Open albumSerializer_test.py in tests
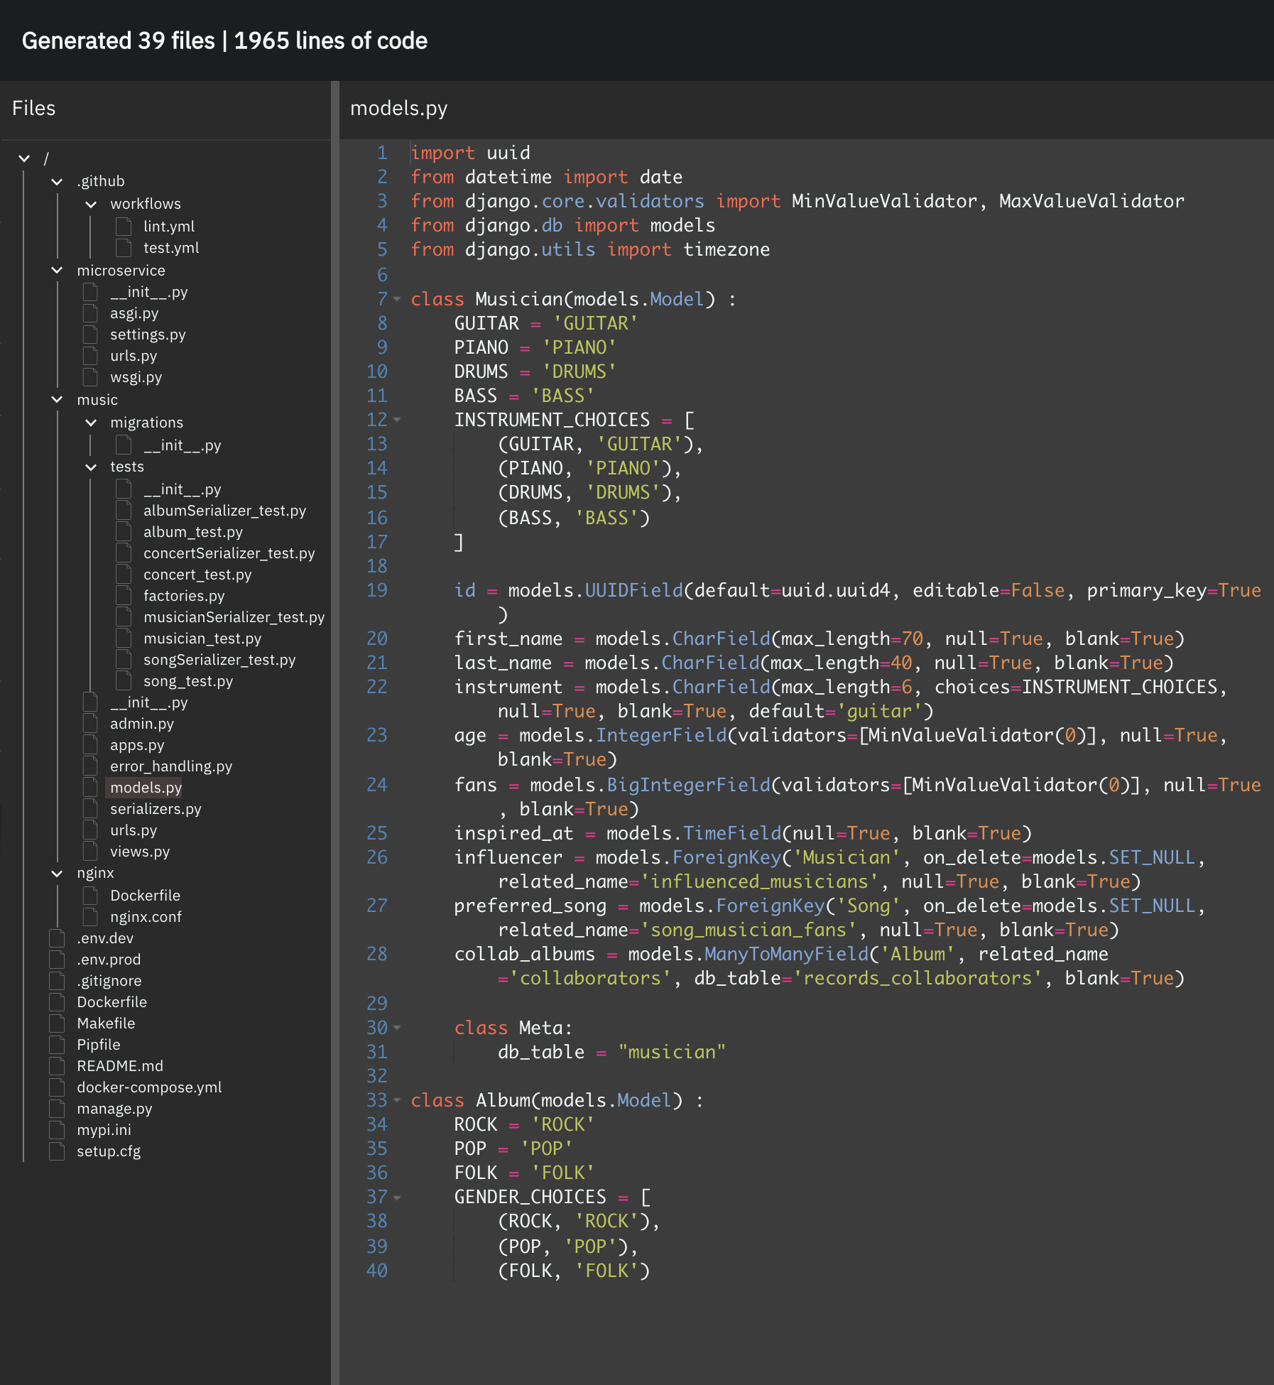This screenshot has width=1274, height=1385. coord(224,511)
